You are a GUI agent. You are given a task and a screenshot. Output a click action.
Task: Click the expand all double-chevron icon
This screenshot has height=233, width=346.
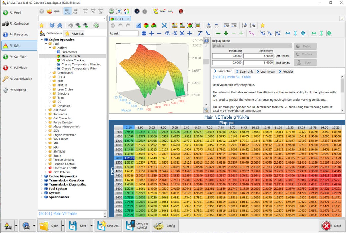[x=52, y=25]
